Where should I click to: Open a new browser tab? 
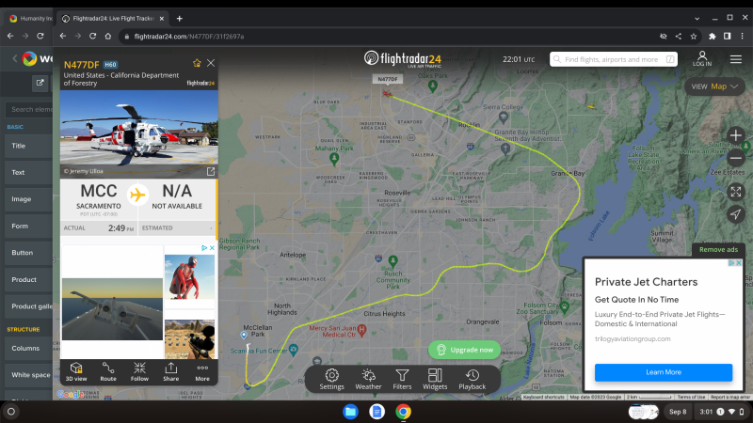(x=179, y=19)
